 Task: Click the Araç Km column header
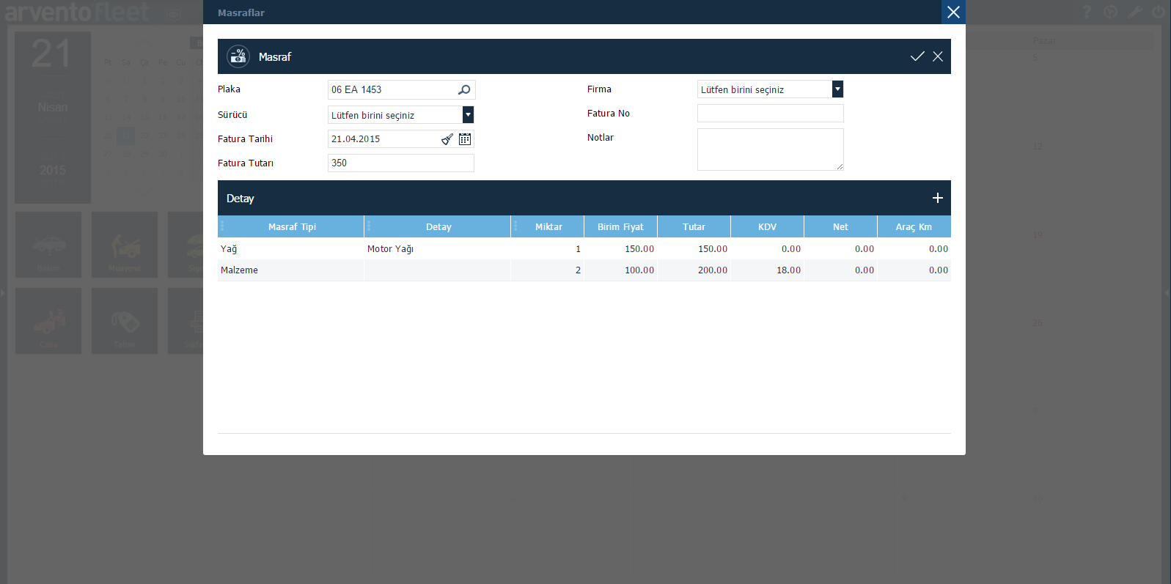point(914,226)
